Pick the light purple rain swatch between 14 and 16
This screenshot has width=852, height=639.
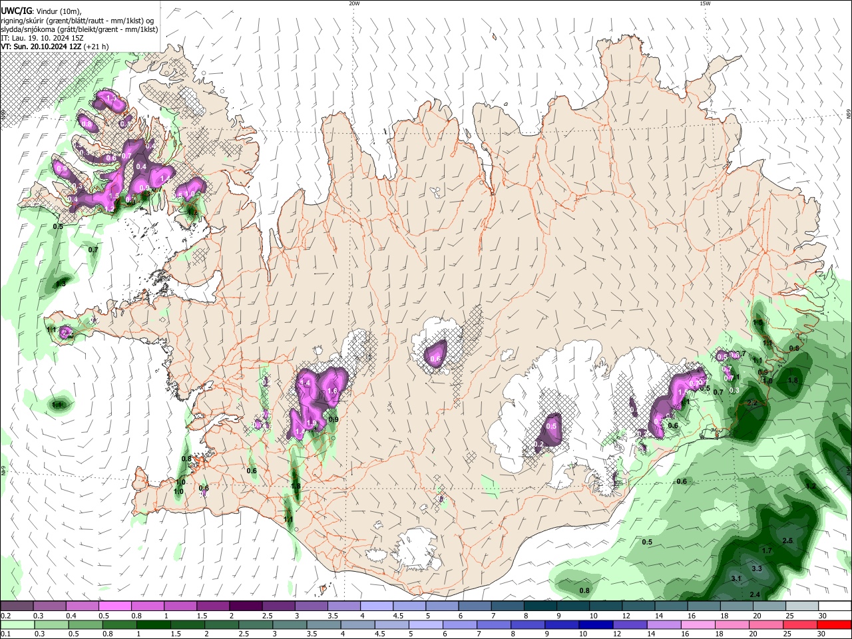click(x=664, y=624)
